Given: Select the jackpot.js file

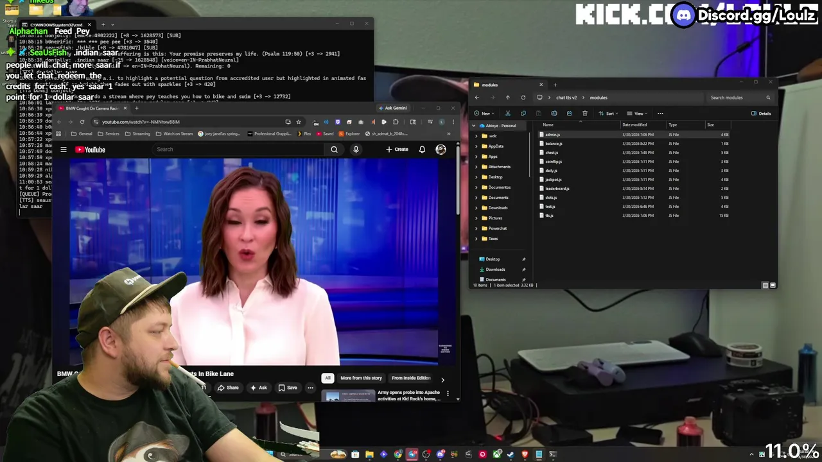Looking at the screenshot, I should tap(552, 180).
